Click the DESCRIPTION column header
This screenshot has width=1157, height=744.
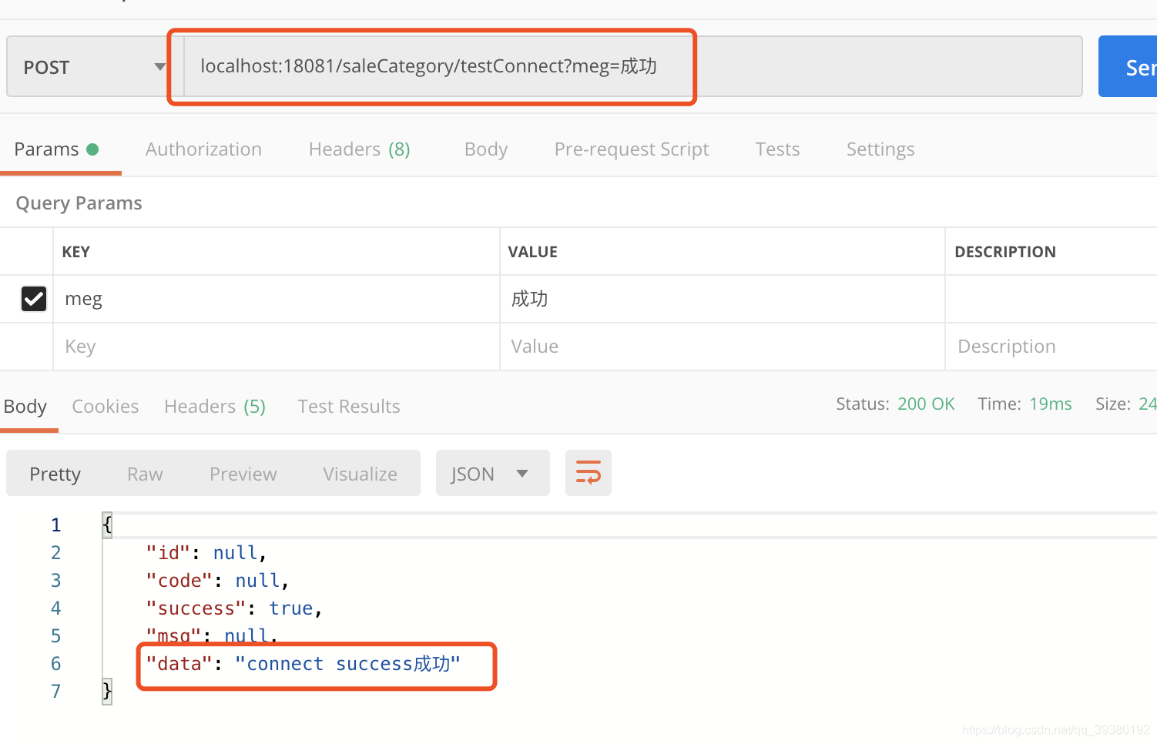tap(1005, 252)
